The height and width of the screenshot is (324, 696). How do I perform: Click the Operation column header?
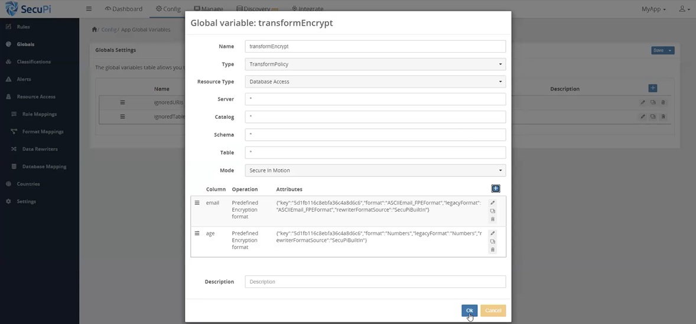point(245,189)
